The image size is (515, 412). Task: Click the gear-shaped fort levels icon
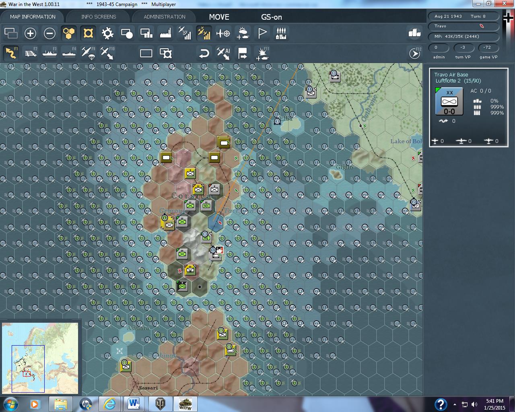[x=107, y=33]
